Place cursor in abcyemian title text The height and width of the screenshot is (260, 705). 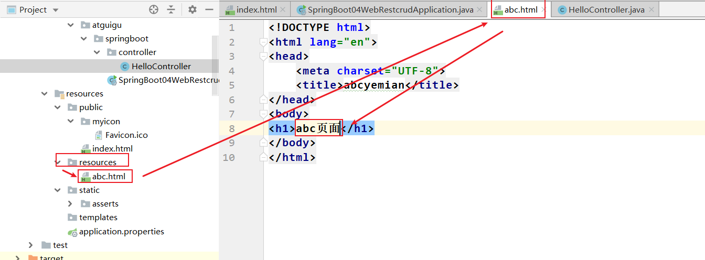tap(374, 85)
